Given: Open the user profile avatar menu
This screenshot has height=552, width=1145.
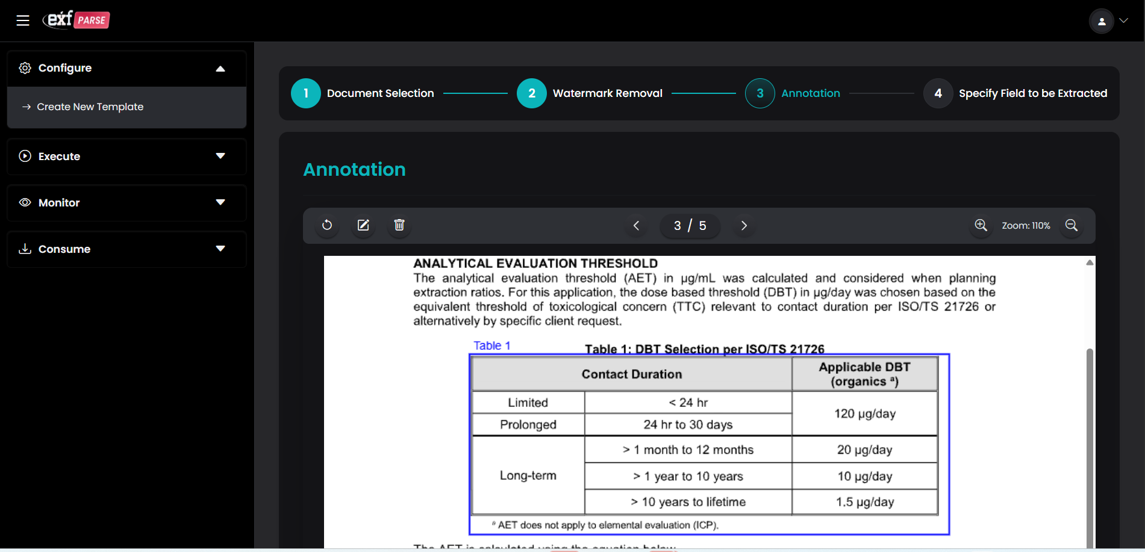Looking at the screenshot, I should [1102, 21].
